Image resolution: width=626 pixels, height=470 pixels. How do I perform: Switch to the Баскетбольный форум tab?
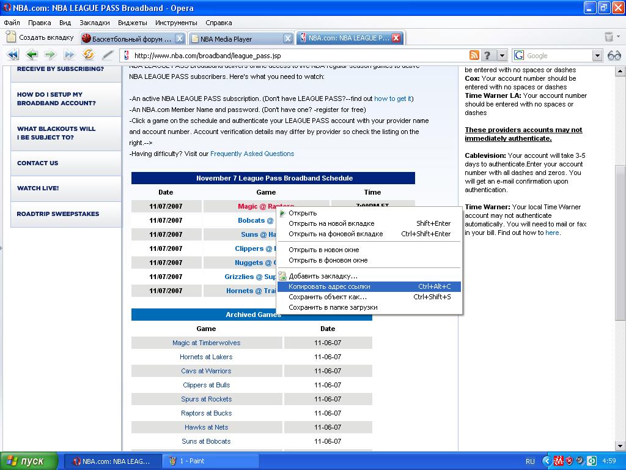pos(133,39)
